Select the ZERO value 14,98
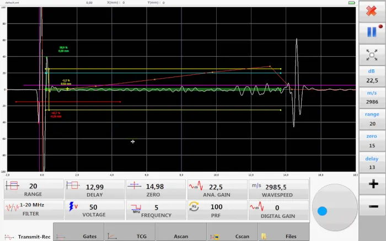This screenshot has width=386, height=241. [155, 187]
